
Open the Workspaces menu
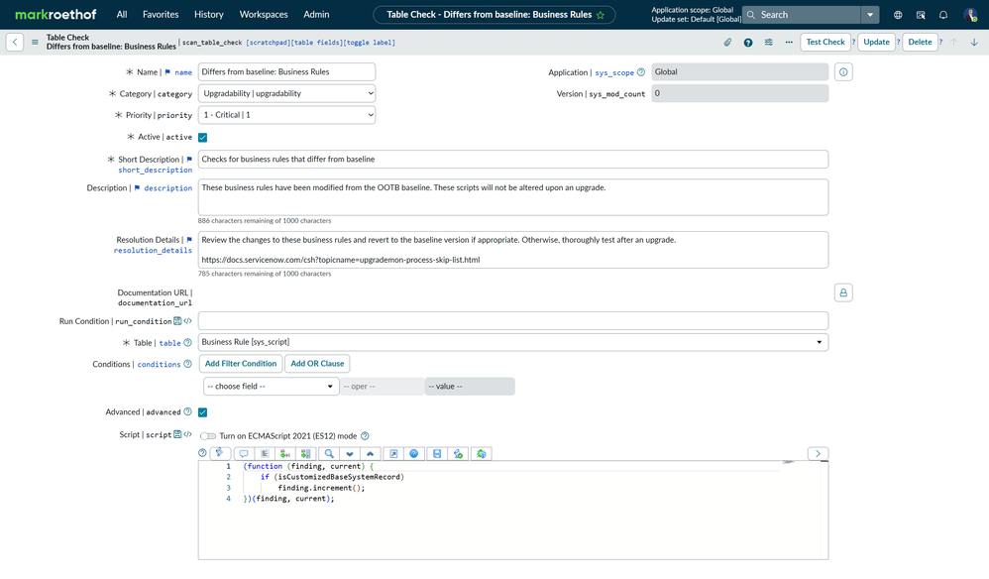tap(264, 15)
